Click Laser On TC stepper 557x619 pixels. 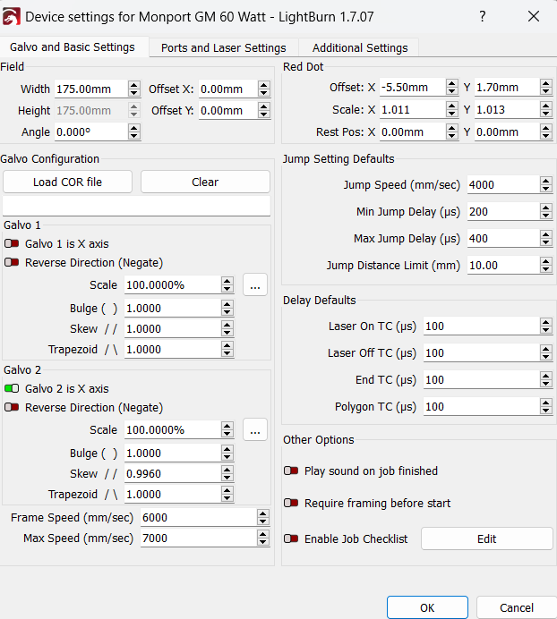click(546, 326)
